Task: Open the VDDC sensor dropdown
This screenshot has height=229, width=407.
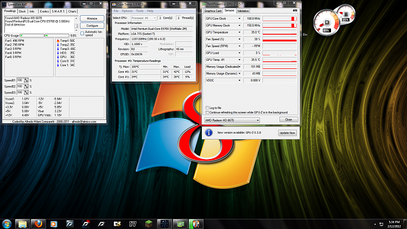Action: pos(239,80)
